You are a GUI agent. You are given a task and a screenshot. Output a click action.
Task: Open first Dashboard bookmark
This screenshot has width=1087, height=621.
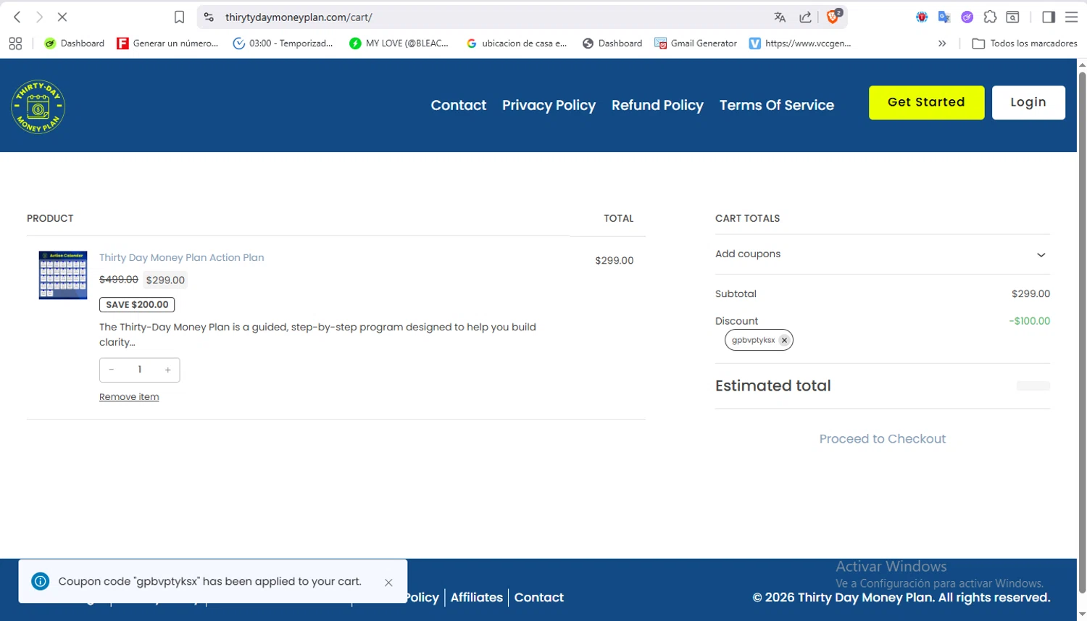(x=74, y=43)
